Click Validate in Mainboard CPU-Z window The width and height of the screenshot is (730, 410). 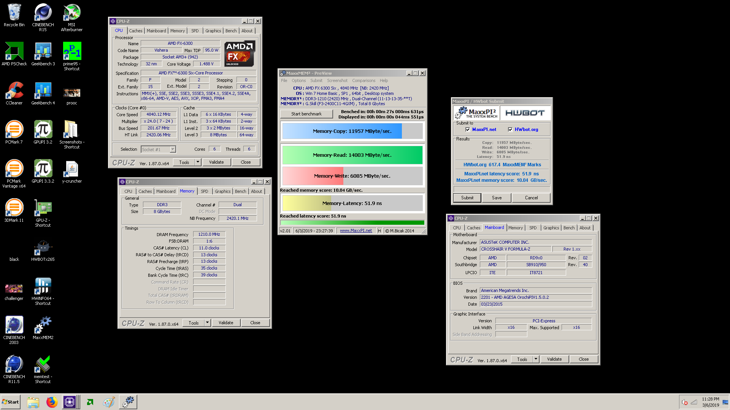(x=554, y=359)
